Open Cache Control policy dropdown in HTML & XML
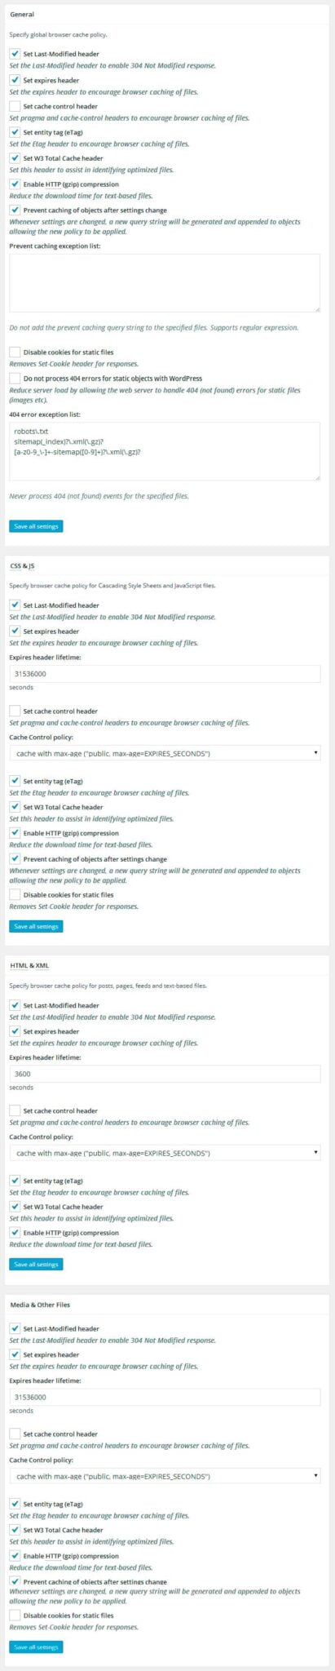335x1671 pixels. click(165, 1153)
